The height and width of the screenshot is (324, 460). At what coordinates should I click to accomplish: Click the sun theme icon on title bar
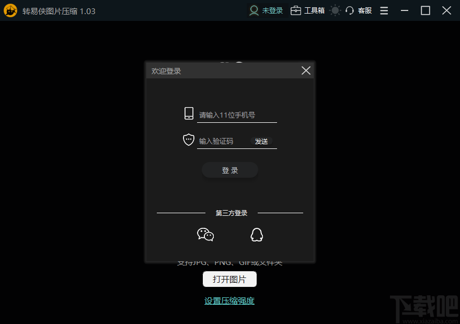pyautogui.click(x=335, y=10)
